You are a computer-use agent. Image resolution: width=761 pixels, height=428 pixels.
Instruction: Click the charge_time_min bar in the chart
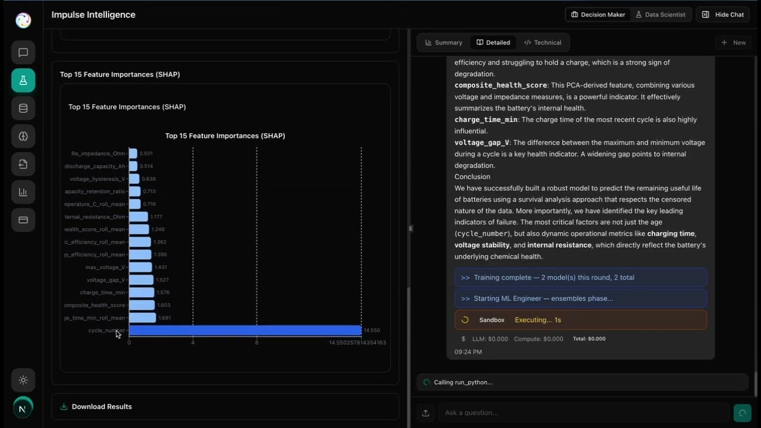pyautogui.click(x=141, y=292)
